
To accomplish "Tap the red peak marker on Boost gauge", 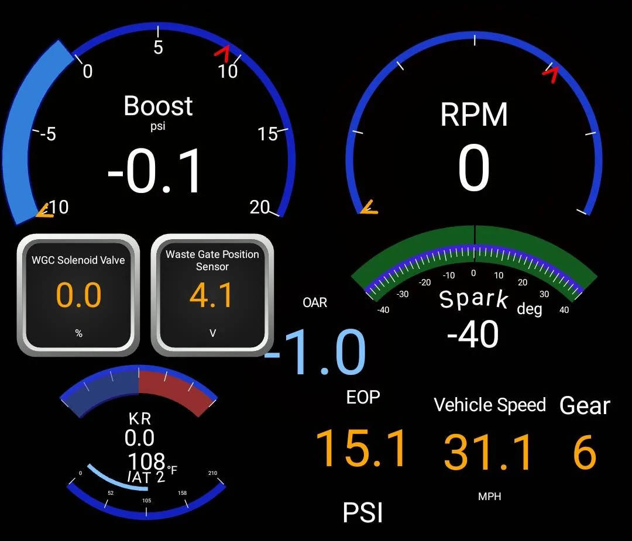I will (x=222, y=56).
